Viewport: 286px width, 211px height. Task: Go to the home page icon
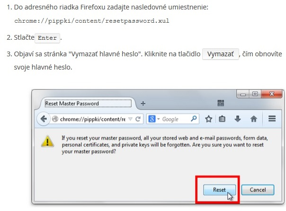pyautogui.click(x=253, y=119)
